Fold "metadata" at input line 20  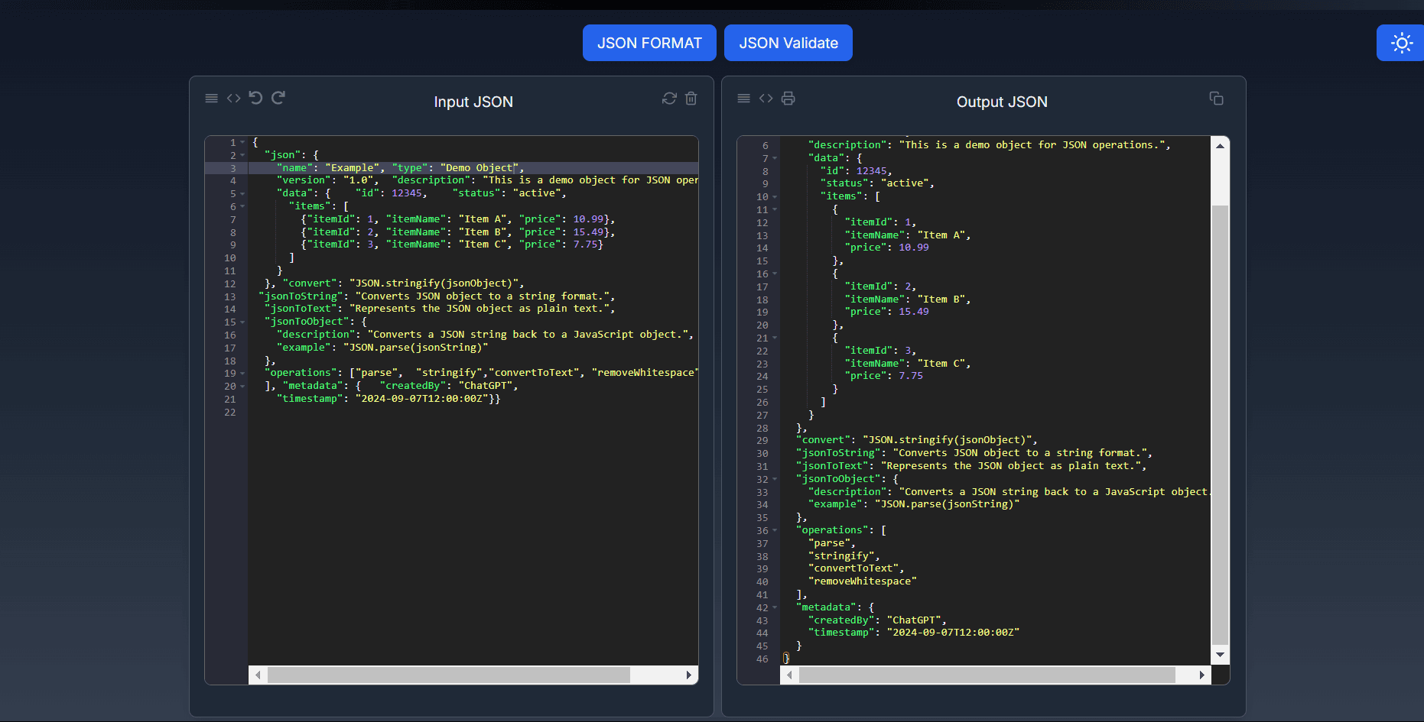(242, 386)
